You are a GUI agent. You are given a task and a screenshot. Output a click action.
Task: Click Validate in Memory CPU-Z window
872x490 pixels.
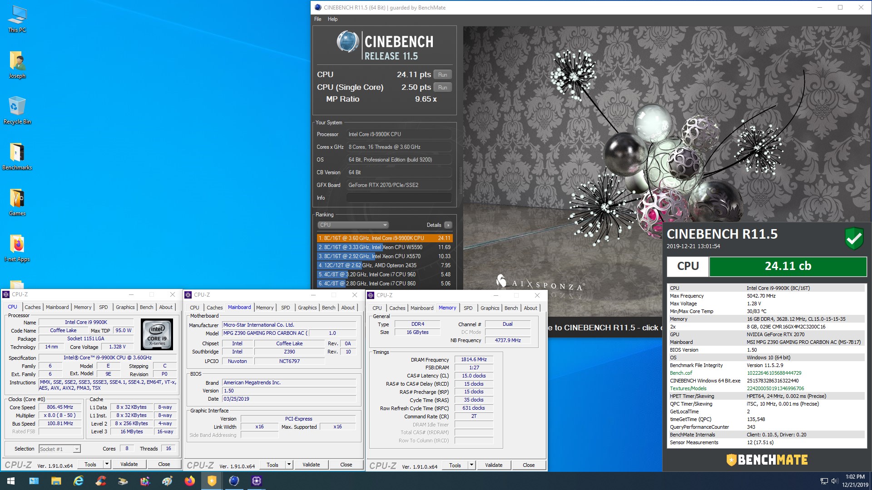(494, 465)
